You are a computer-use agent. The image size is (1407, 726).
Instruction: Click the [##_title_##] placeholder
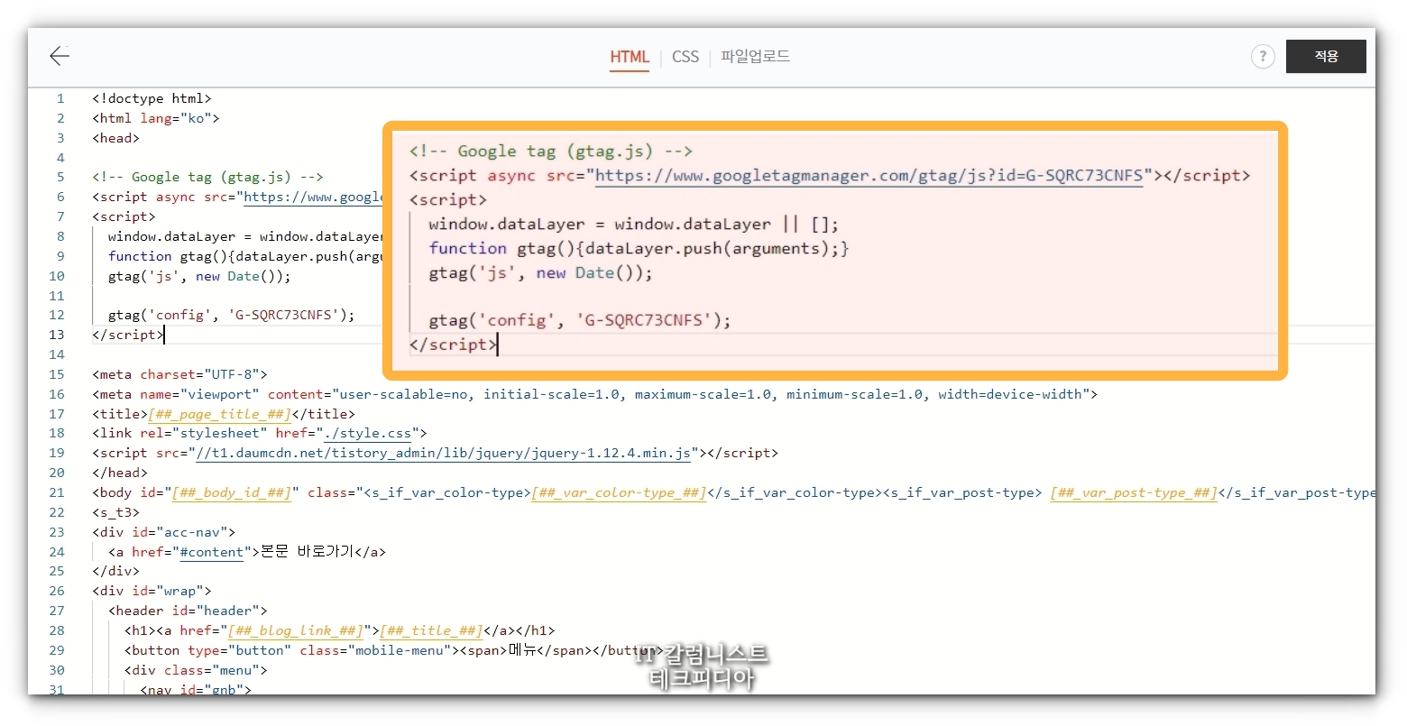pyautogui.click(x=431, y=630)
